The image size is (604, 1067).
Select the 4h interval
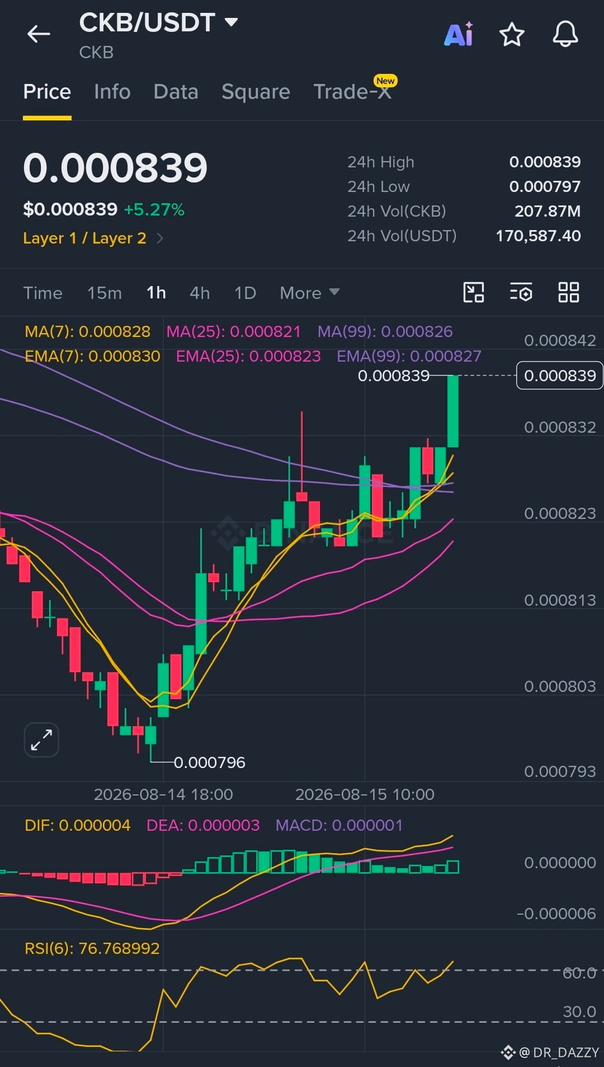[200, 293]
